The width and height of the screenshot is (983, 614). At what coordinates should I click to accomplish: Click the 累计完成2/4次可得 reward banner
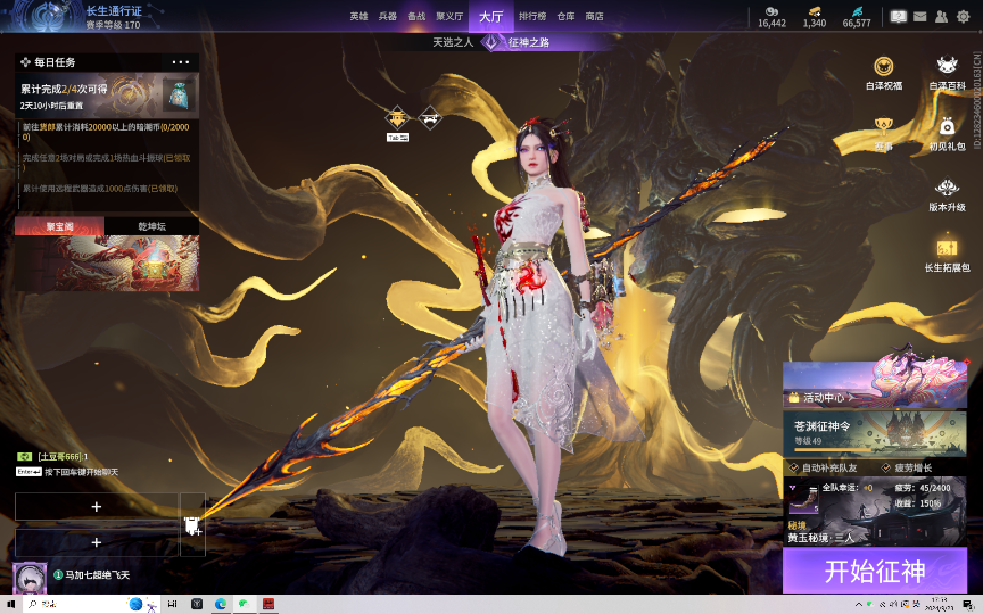click(x=107, y=95)
